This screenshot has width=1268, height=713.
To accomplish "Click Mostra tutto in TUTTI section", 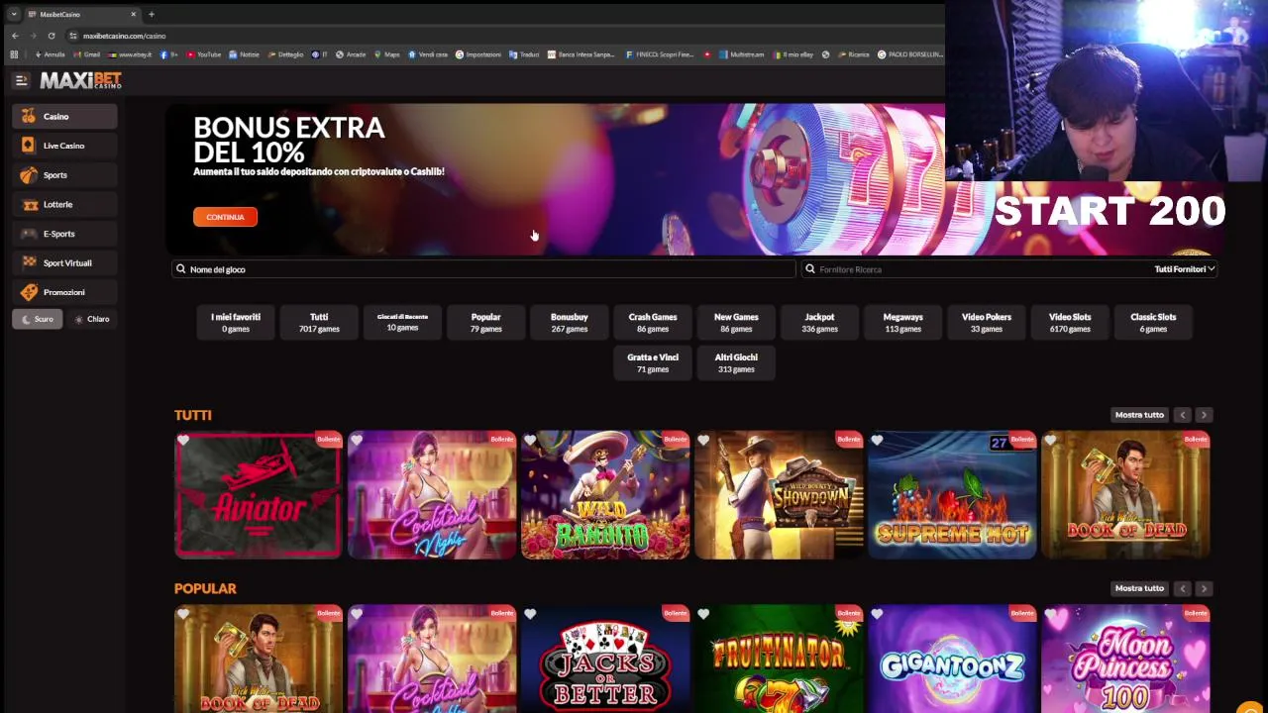I will pos(1139,415).
